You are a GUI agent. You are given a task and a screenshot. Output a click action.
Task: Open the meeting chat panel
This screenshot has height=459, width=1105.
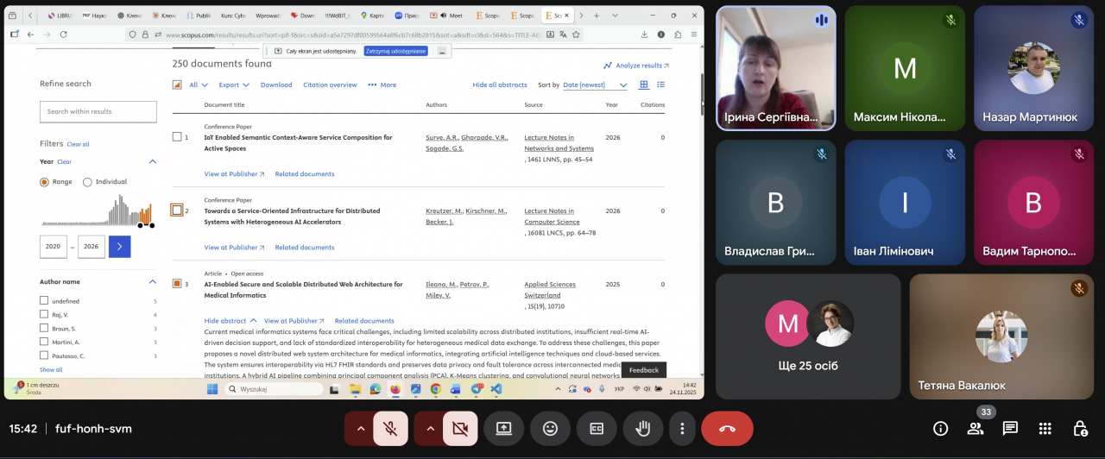1010,429
